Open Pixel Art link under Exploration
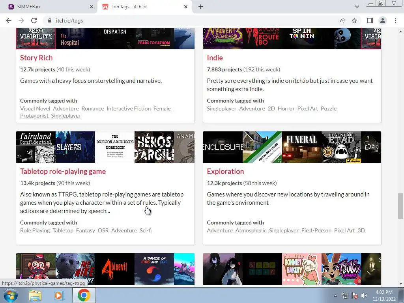This screenshot has height=303, width=404. [344, 230]
